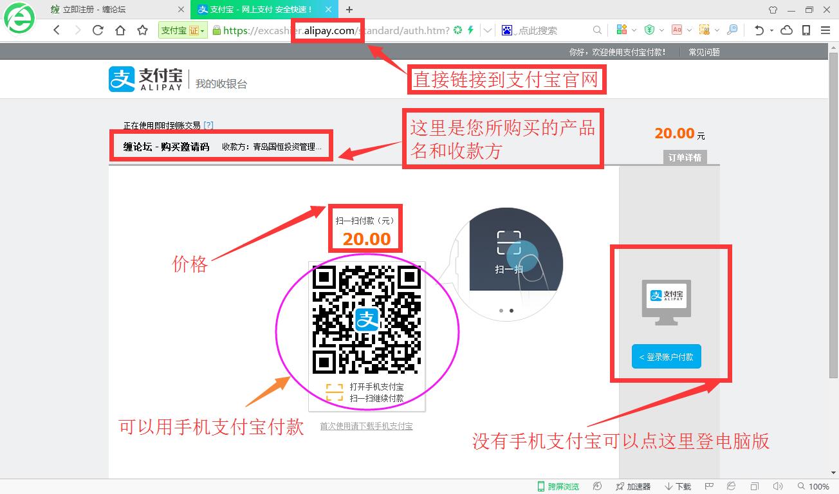Select the second carousel dot indicator
The width and height of the screenshot is (839, 494).
tap(512, 310)
